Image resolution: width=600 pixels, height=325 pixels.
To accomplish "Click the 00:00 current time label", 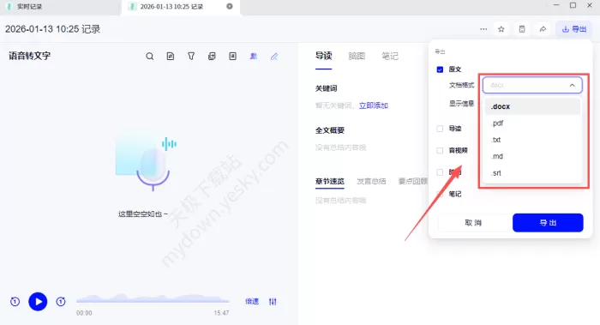I will tap(84, 313).
